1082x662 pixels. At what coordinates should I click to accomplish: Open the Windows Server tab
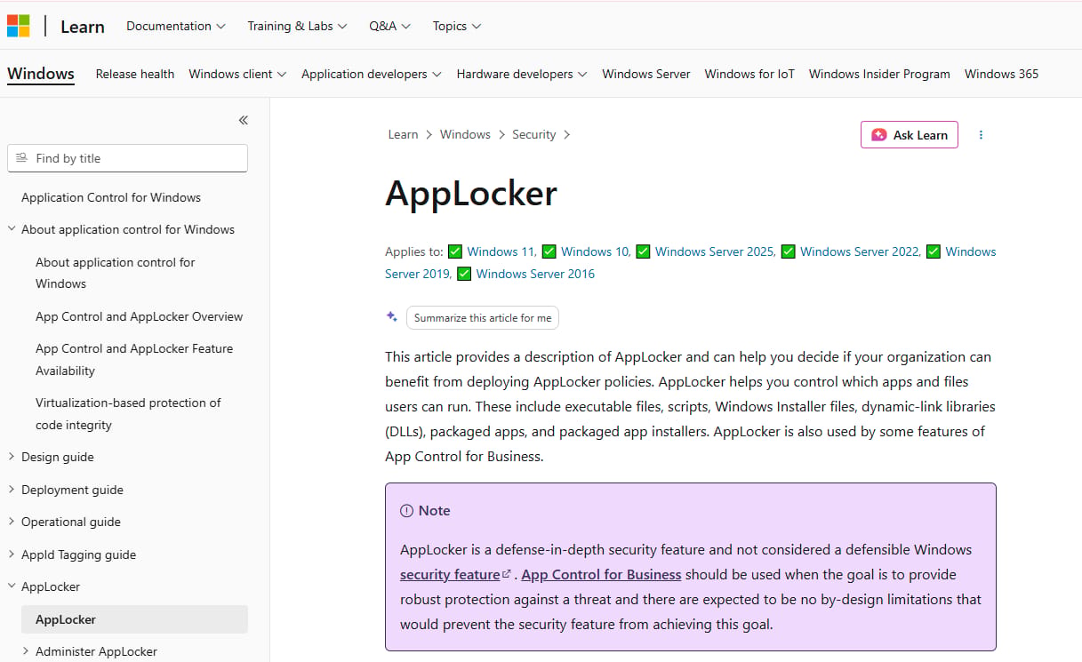[x=646, y=74]
